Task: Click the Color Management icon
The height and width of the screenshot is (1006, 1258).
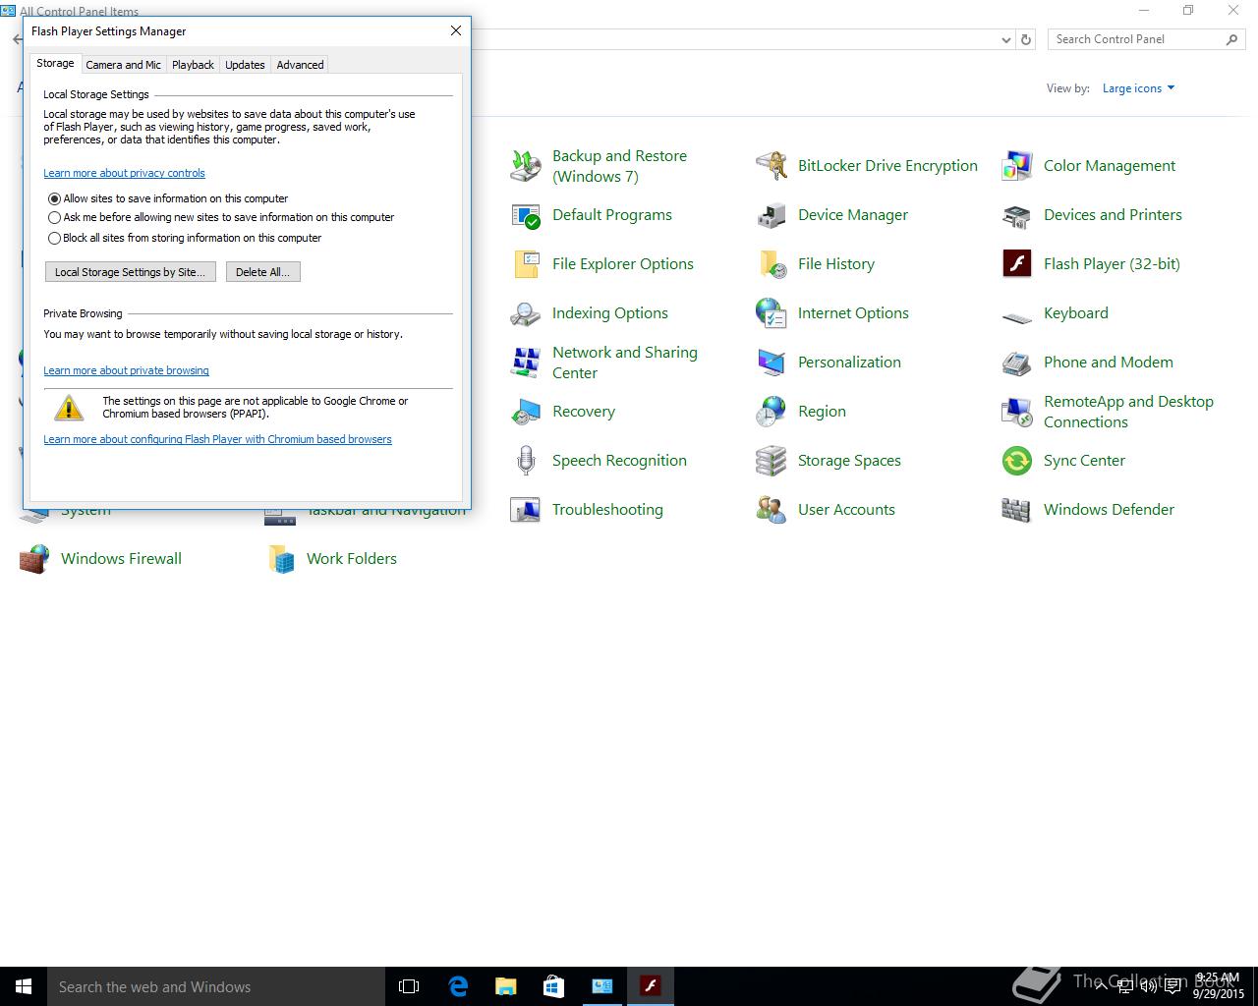Action: coord(1016,166)
